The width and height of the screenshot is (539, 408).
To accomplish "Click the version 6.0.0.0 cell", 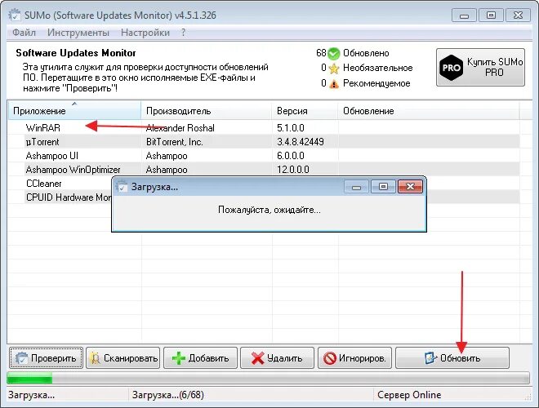I will 291,156.
